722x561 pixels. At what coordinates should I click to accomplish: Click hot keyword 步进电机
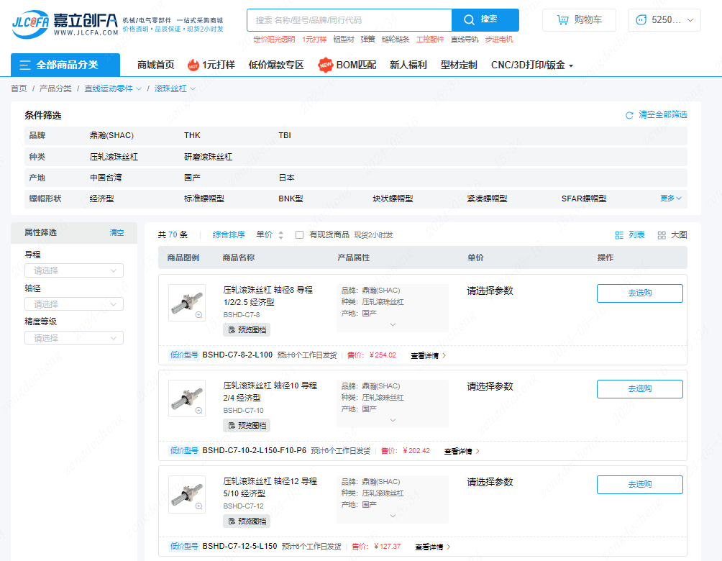coord(498,40)
